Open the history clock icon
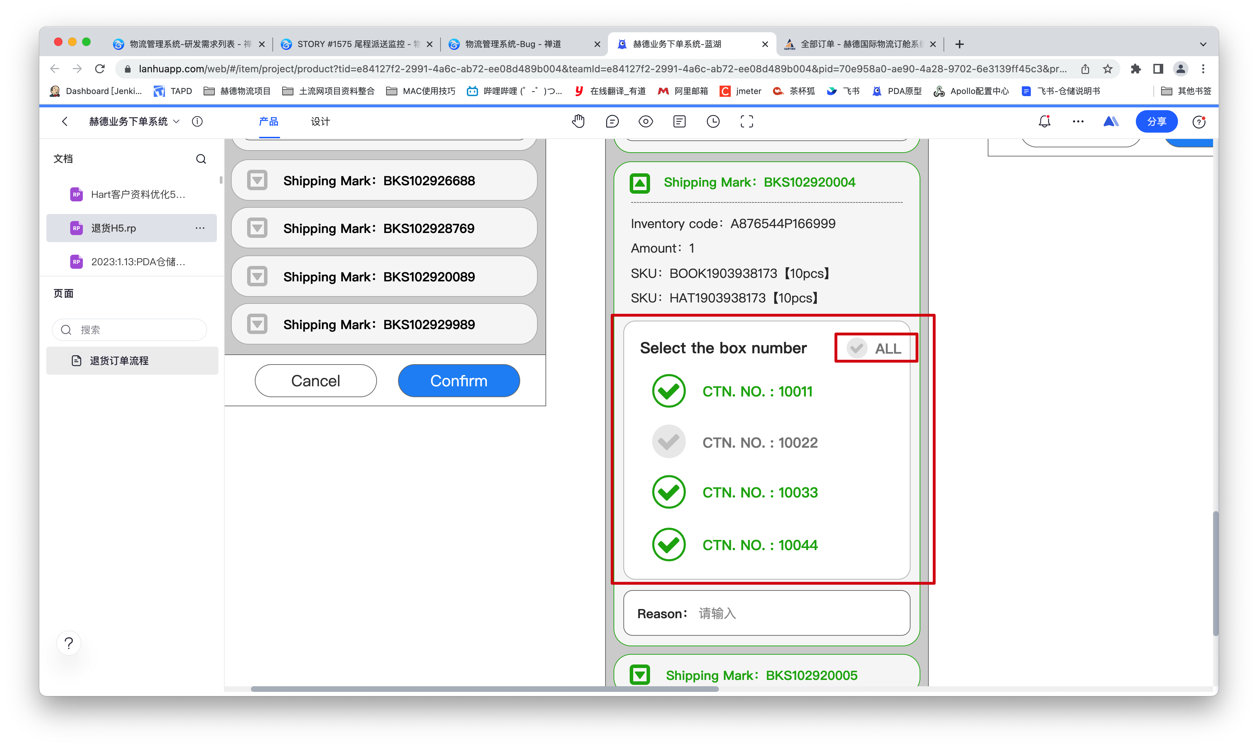The image size is (1258, 748). pos(713,121)
